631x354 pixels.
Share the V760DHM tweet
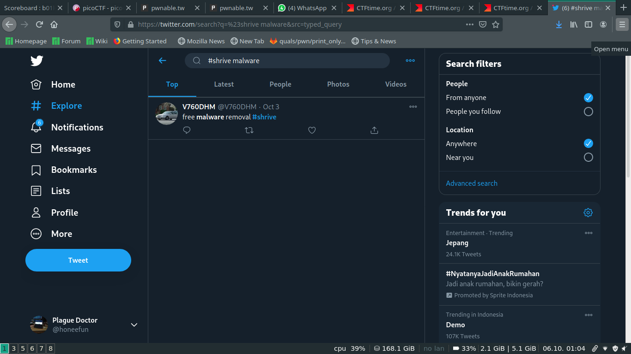pos(374,130)
